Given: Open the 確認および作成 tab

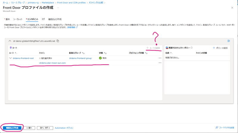Looking at the screenshot, I should click(x=55, y=19).
